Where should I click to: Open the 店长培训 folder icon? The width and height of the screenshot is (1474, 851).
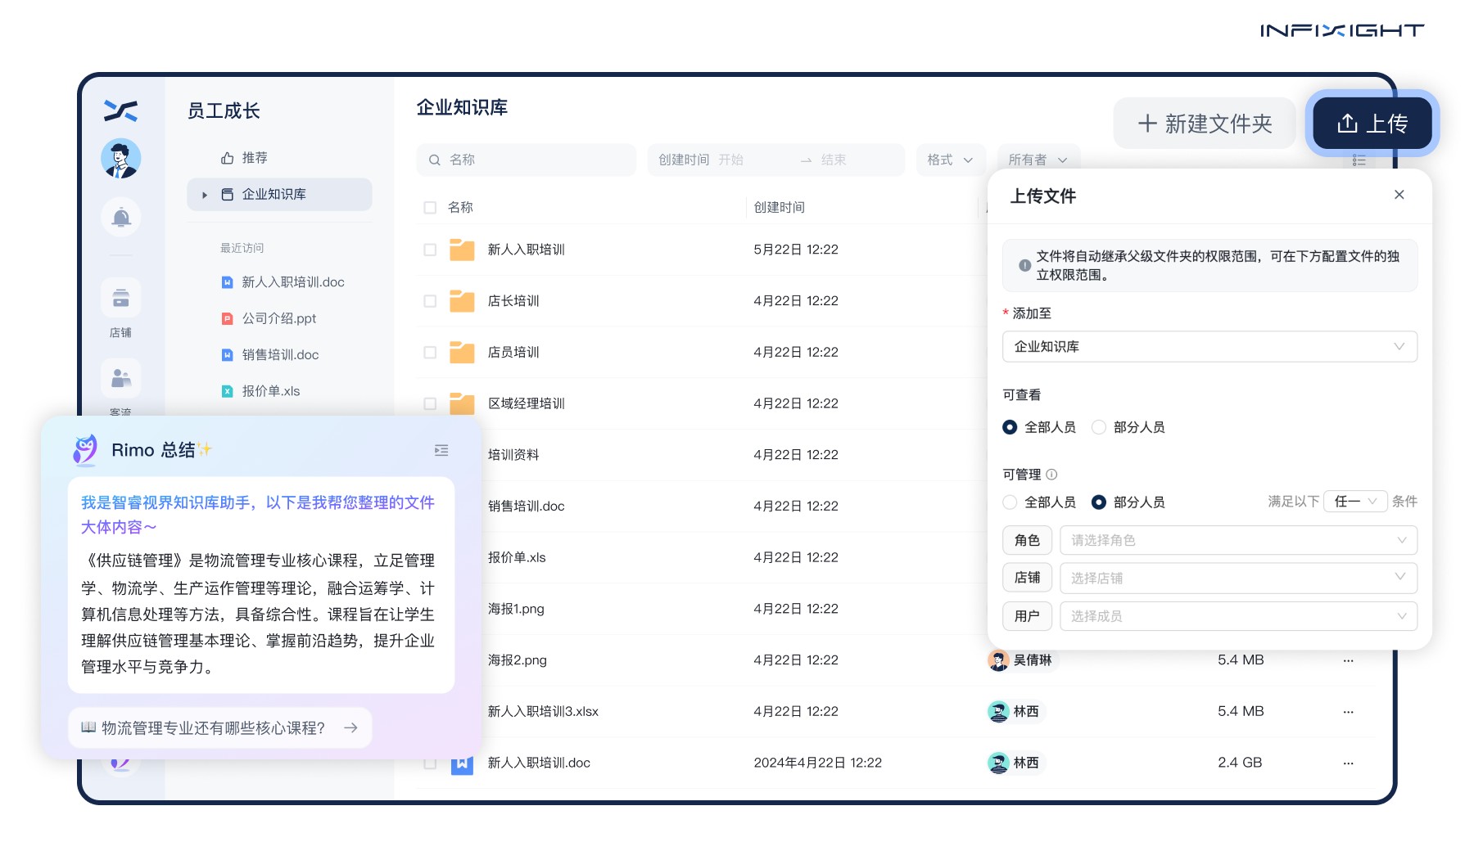(x=462, y=301)
